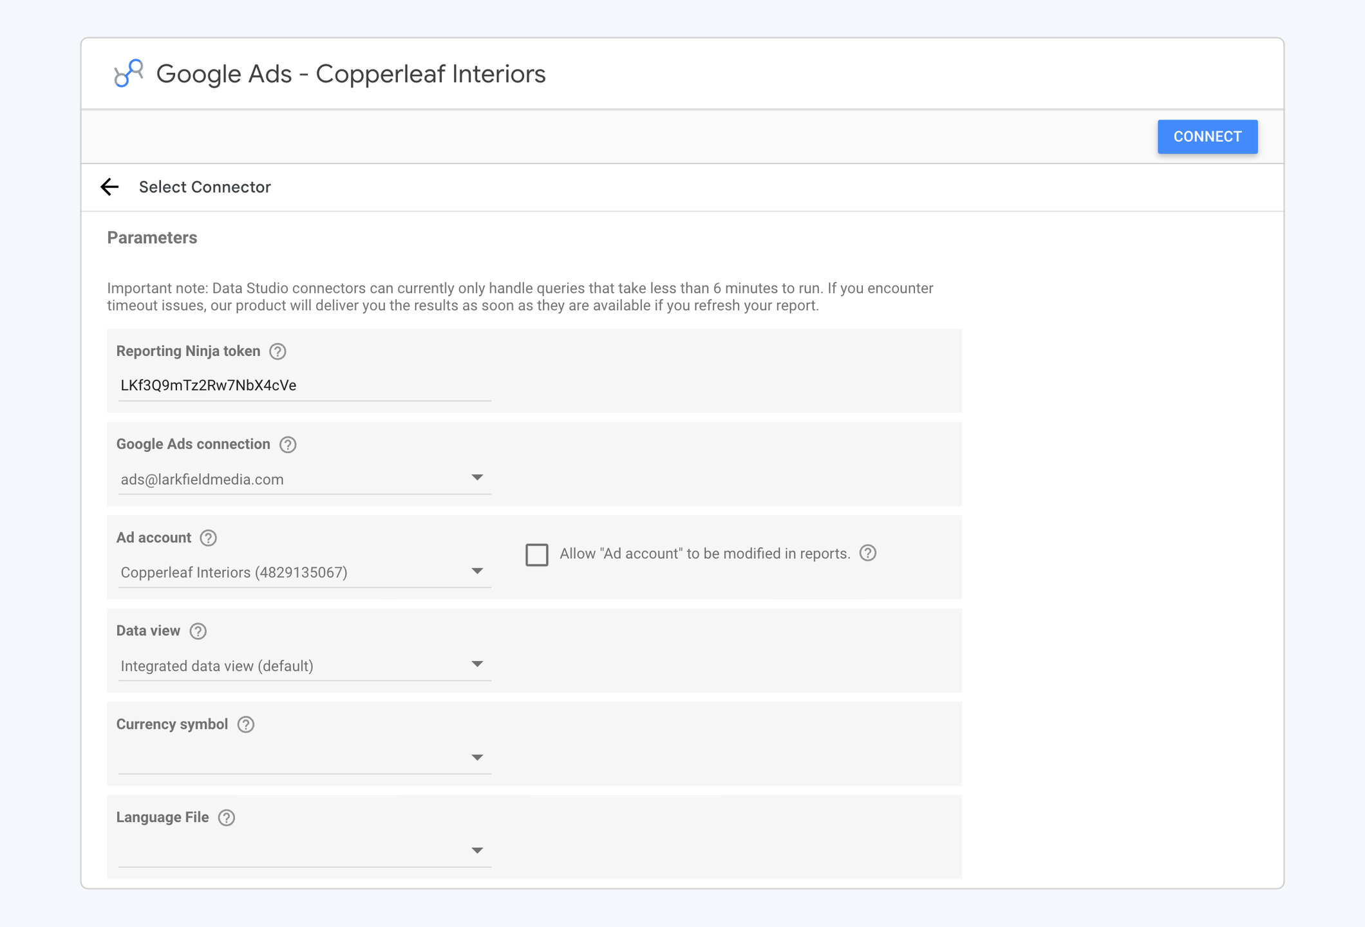Viewport: 1365px width, 927px height.
Task: Click the Google Ads connection label
Action: (x=193, y=444)
